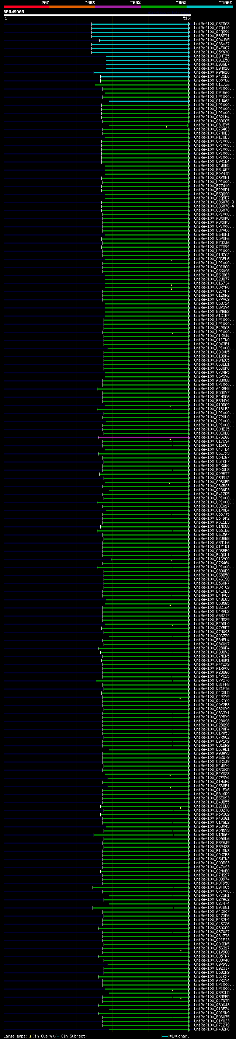Select the UniRef100_A0L1E3 label
Image resolution: width=236 pixels, height=1039 pixels.
[x=212, y=522]
